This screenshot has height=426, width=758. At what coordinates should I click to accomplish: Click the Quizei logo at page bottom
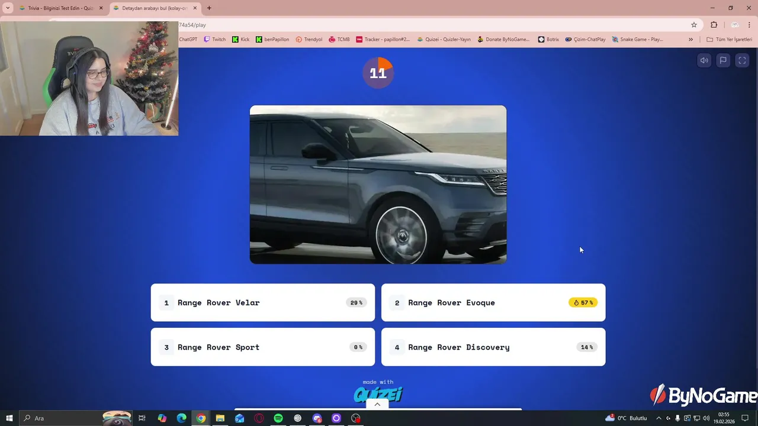click(x=378, y=394)
